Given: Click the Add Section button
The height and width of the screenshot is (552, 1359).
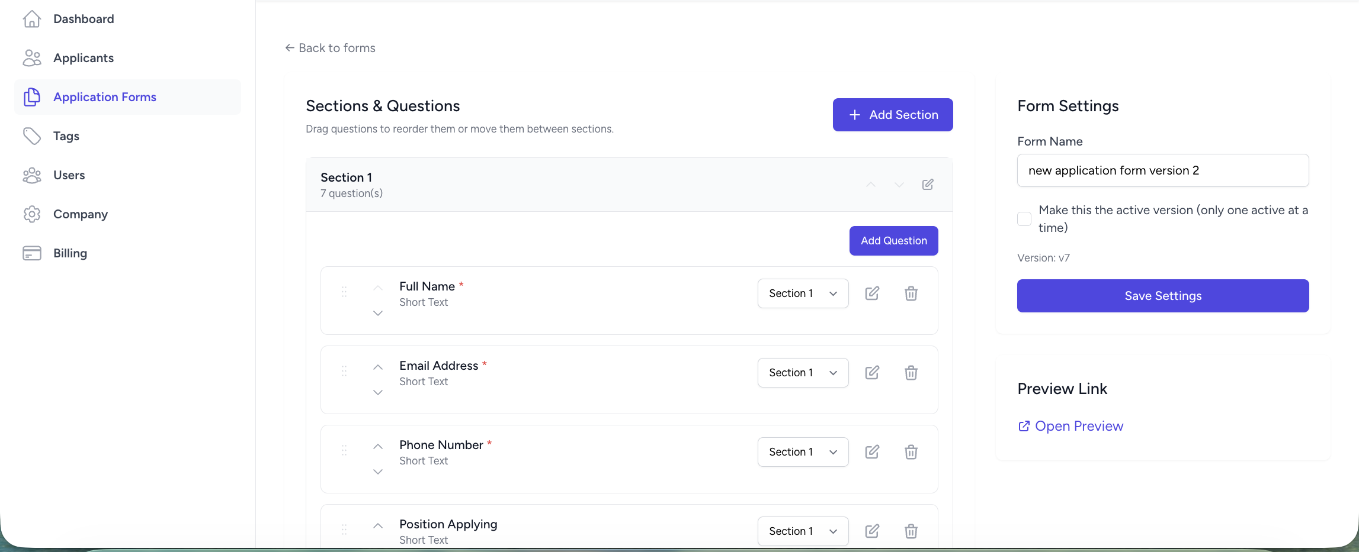Looking at the screenshot, I should coord(893,115).
